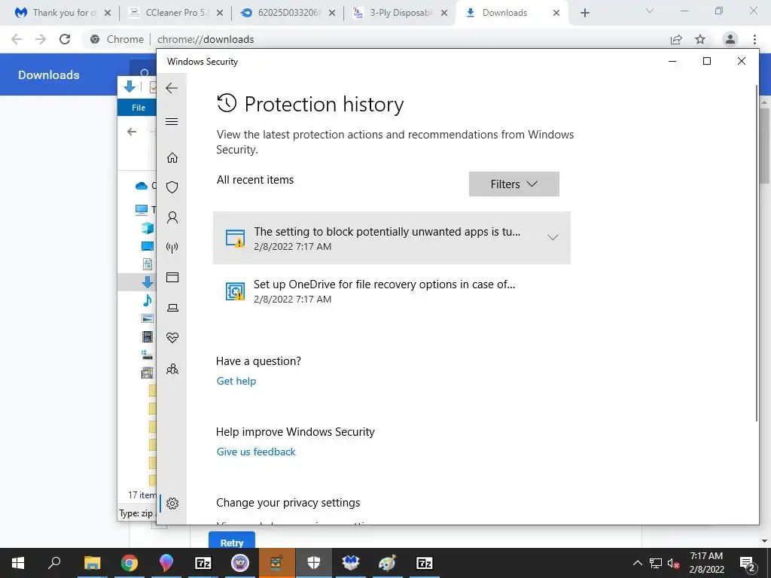Open Account protection person icon
Image resolution: width=771 pixels, height=578 pixels.
tap(172, 218)
